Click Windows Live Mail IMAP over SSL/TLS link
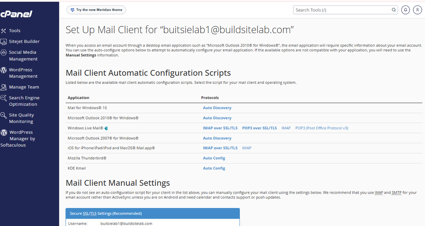Screen dimensions: 425x226 [220, 128]
